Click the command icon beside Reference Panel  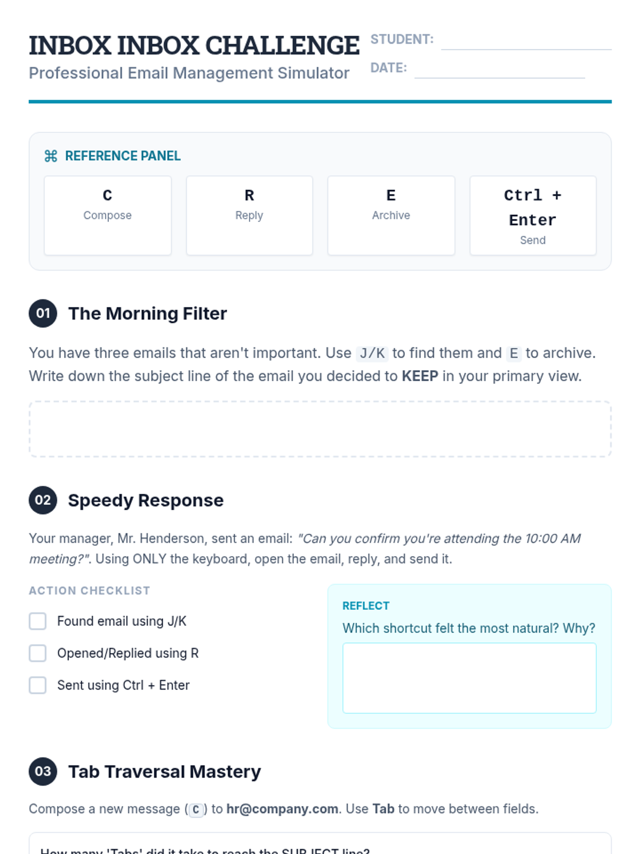tap(51, 156)
